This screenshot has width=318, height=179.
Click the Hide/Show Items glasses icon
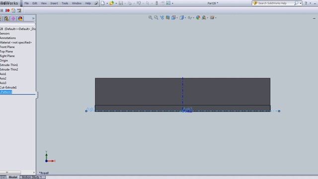(x=190, y=18)
